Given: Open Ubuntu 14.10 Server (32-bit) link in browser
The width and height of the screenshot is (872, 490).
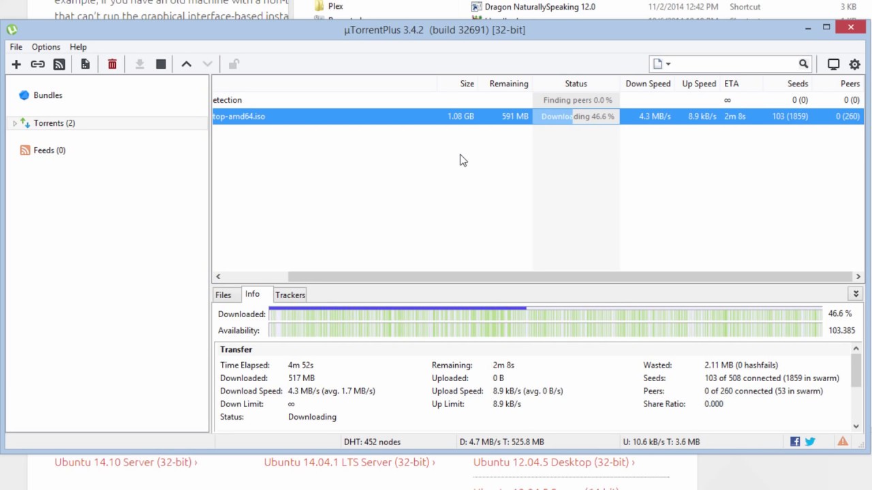Looking at the screenshot, I should (126, 462).
